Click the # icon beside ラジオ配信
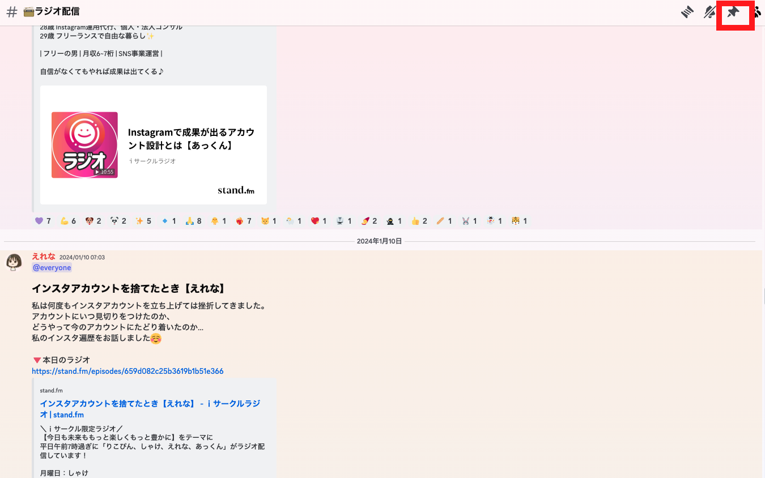Viewport: 765px width, 478px height. [11, 11]
